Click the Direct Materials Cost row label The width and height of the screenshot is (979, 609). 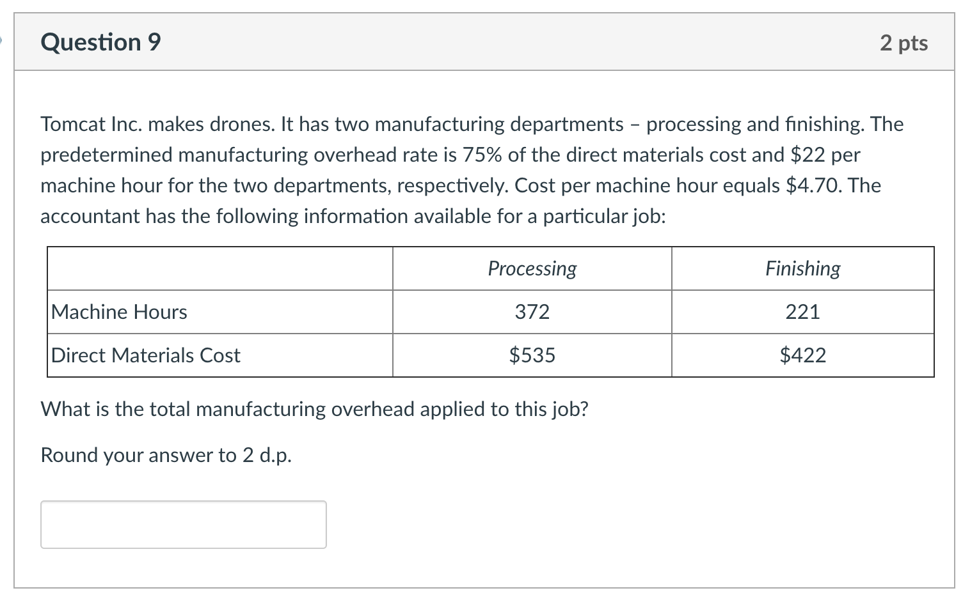tap(146, 355)
